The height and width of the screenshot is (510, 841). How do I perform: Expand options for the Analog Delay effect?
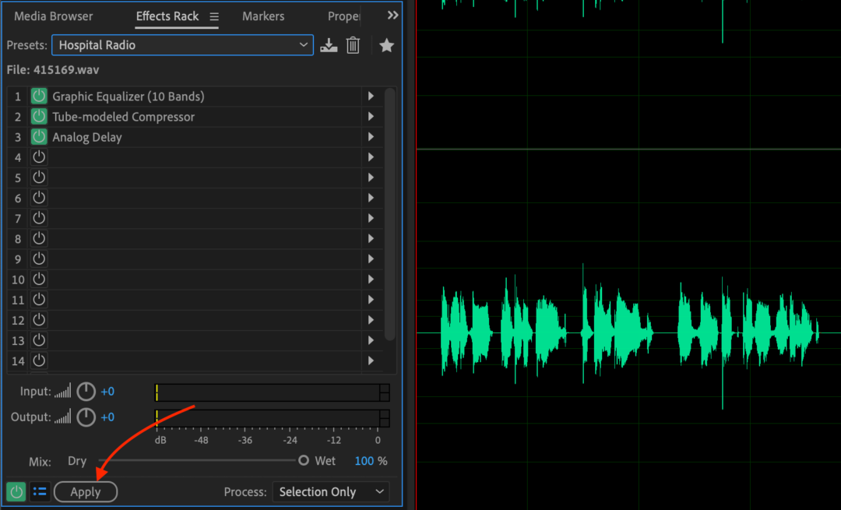[371, 136]
